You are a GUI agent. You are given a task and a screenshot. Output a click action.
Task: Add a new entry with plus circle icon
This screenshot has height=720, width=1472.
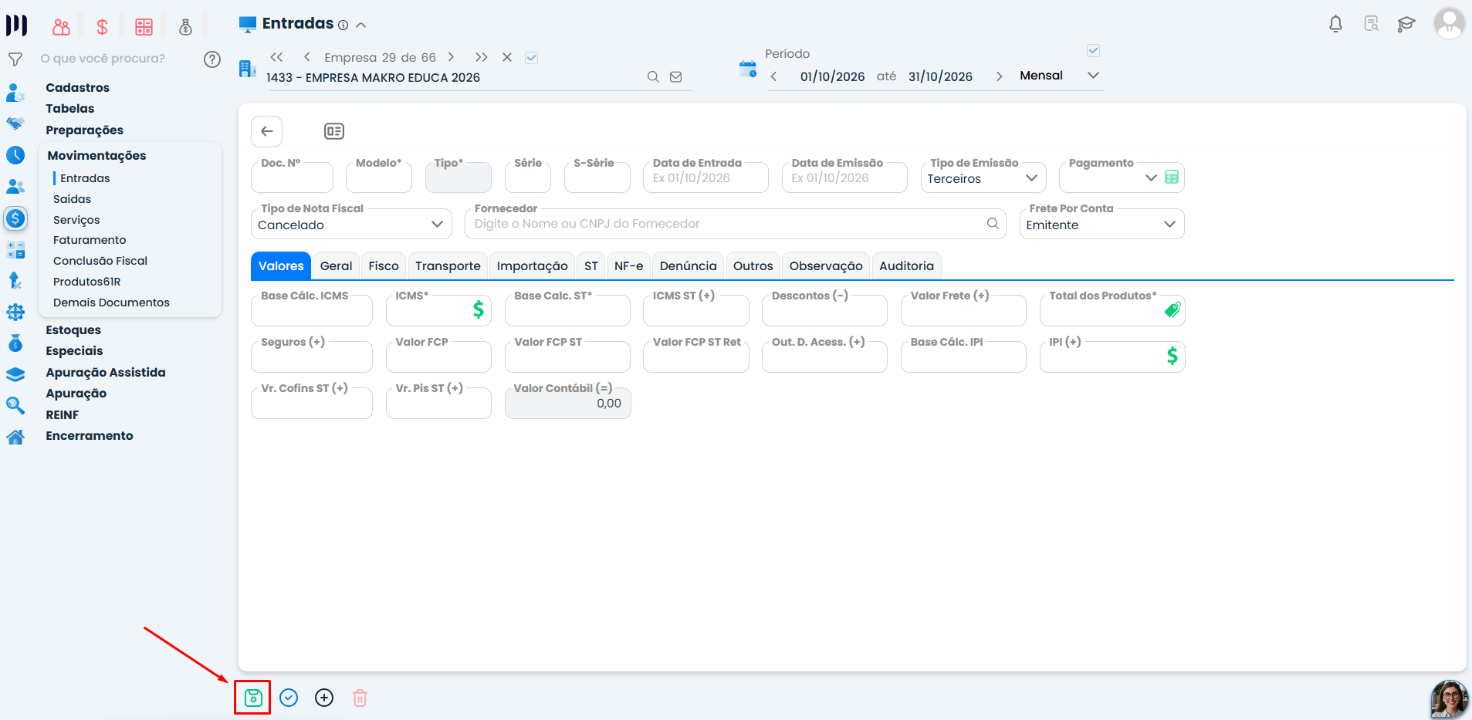324,698
